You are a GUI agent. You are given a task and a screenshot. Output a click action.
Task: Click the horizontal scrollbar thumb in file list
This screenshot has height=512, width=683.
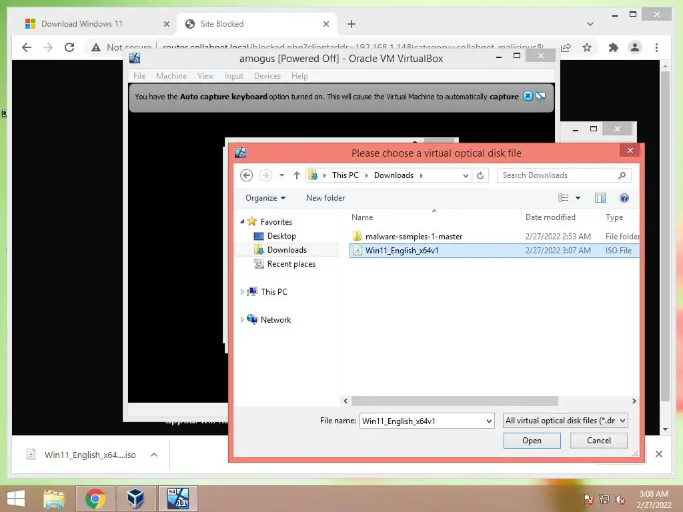pyautogui.click(x=454, y=401)
